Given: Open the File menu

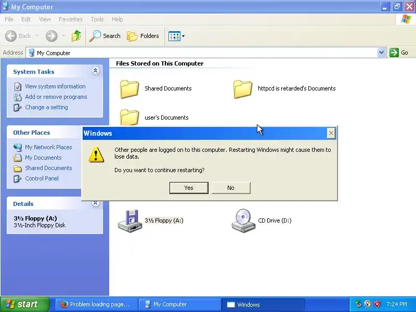Looking at the screenshot, I should click(x=9, y=19).
